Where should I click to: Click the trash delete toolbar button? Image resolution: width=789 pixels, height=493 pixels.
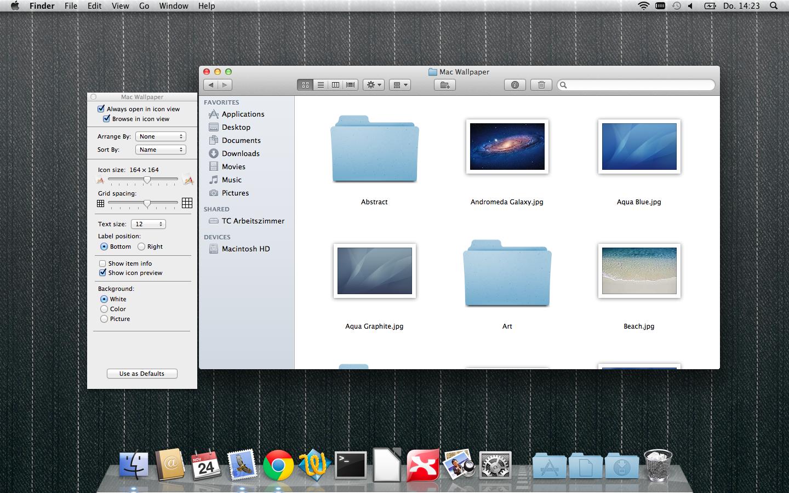pos(541,85)
